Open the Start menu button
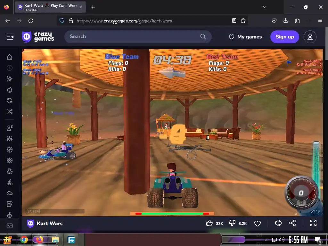The height and width of the screenshot is (246, 328). (7, 240)
